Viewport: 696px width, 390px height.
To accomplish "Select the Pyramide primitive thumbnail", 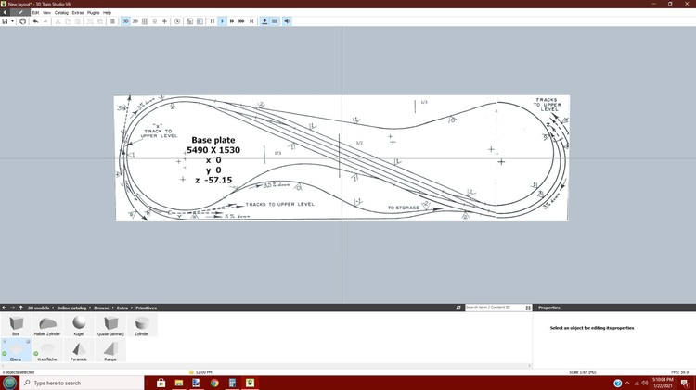I will (x=78, y=348).
